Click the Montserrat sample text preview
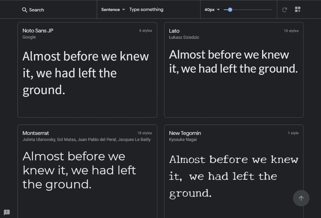Image resolution: width=321 pixels, height=218 pixels. (79, 170)
